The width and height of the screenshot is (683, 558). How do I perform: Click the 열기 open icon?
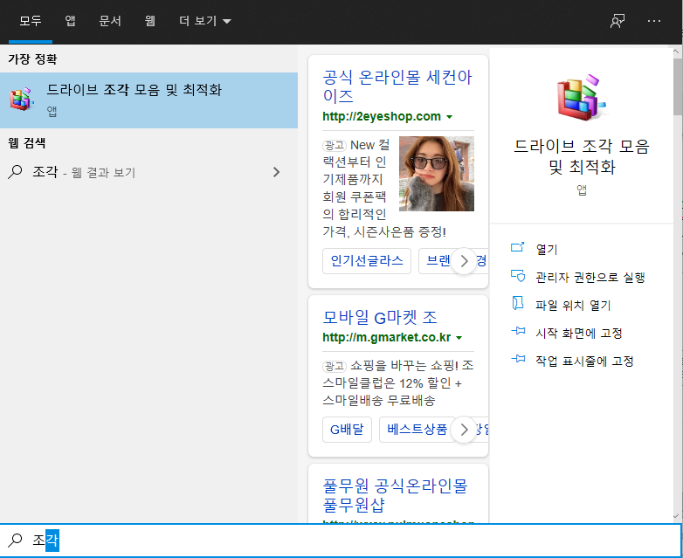click(x=517, y=247)
